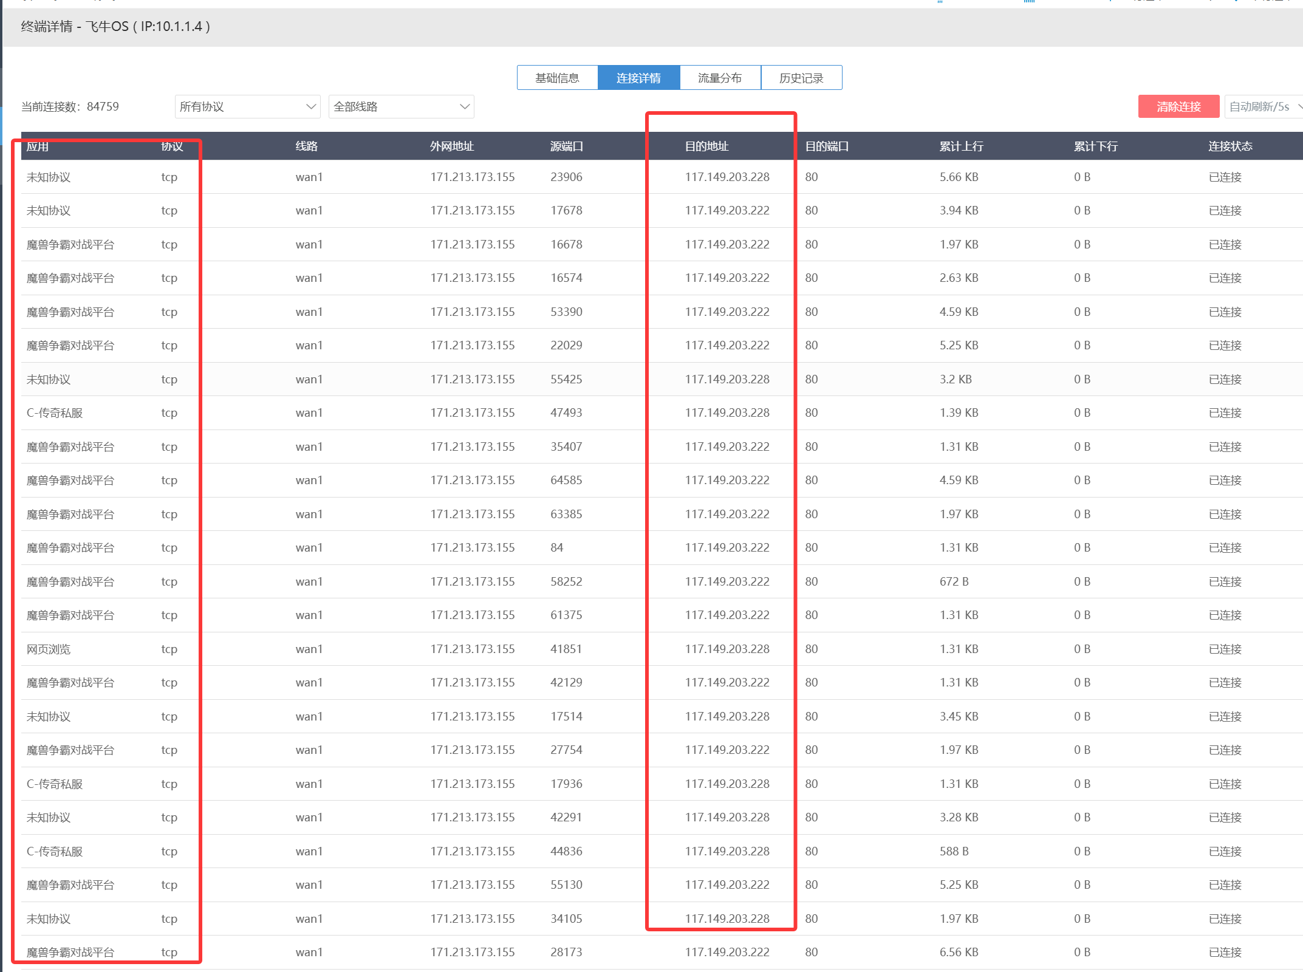Click the 目的端口 column header

pos(827,146)
